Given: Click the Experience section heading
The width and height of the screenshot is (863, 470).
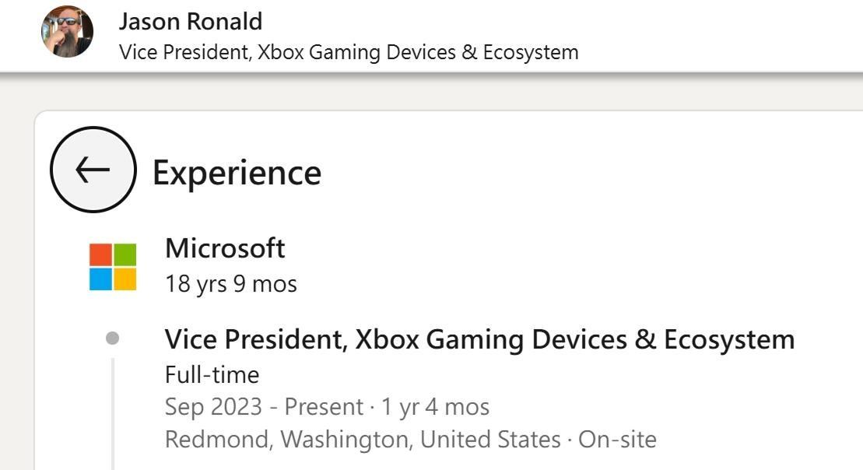Looking at the screenshot, I should pos(237,172).
